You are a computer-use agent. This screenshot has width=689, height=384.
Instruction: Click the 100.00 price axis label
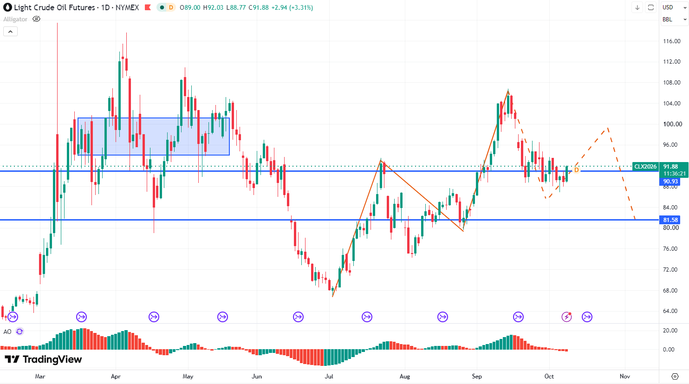pyautogui.click(x=673, y=124)
